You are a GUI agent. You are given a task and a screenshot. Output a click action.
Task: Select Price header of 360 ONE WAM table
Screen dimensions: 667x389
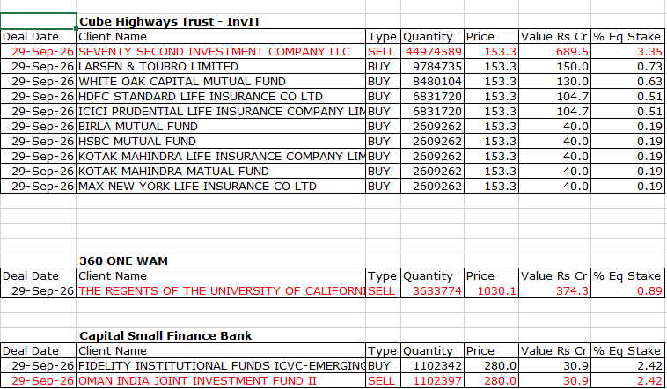pos(491,275)
